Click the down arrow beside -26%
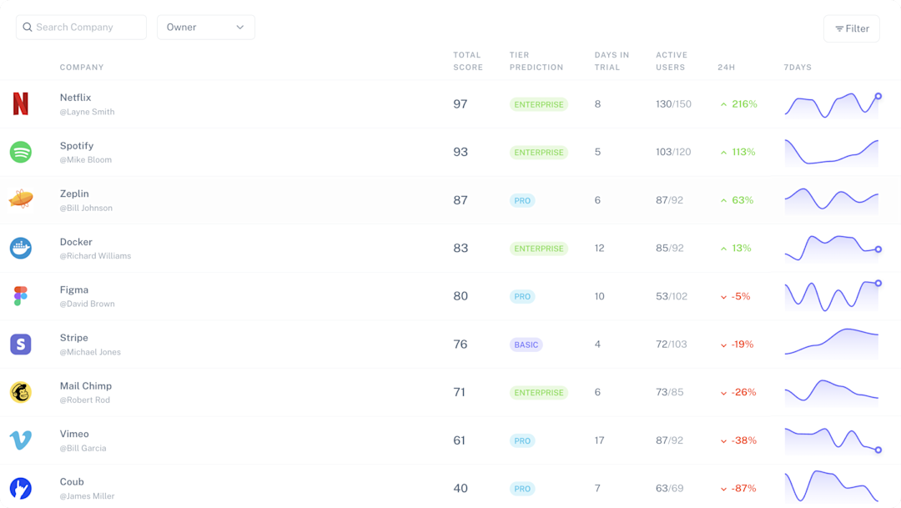Image resolution: width=901 pixels, height=508 pixels. pyautogui.click(x=723, y=393)
